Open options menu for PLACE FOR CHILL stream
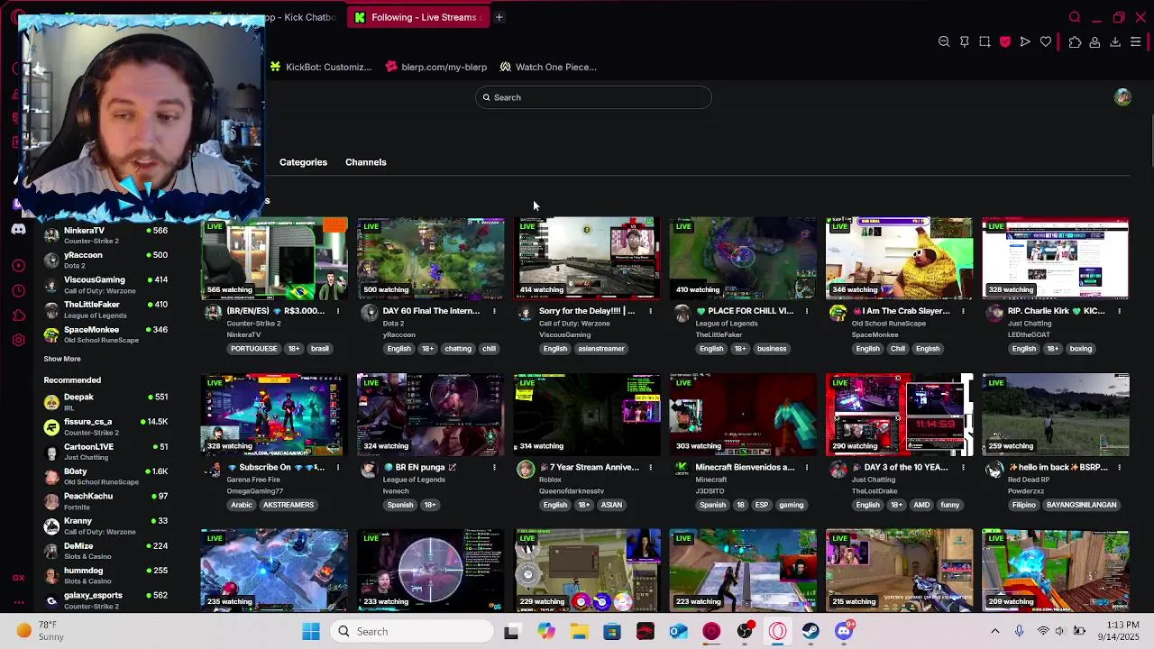 [806, 311]
